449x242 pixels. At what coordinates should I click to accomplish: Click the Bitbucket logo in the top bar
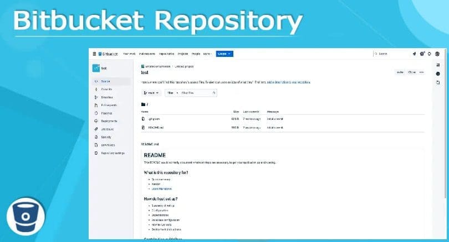point(108,54)
